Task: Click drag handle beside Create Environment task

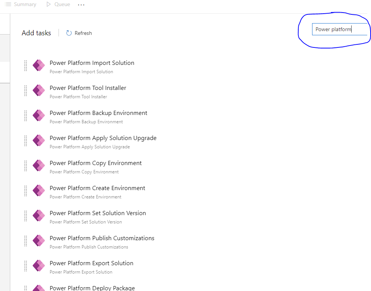Action: pos(25,191)
